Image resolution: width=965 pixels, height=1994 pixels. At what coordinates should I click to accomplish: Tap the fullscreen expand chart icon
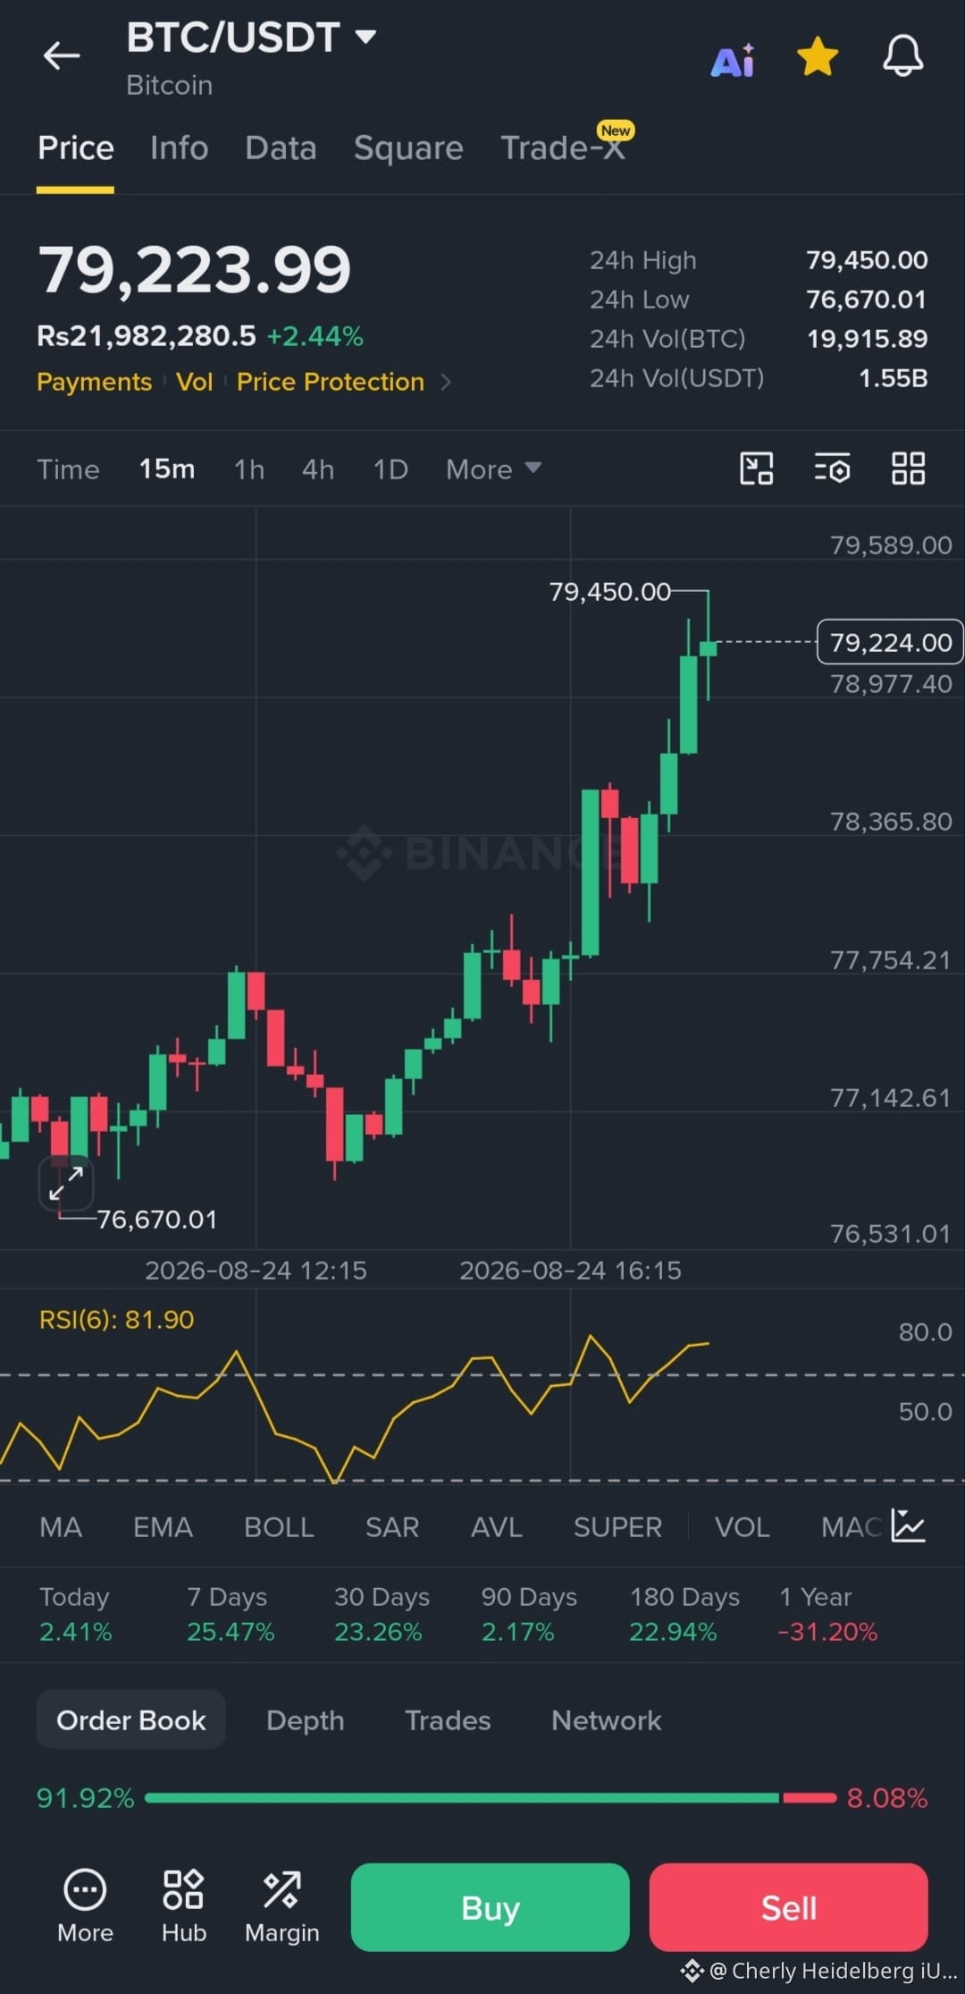pyautogui.click(x=66, y=1182)
